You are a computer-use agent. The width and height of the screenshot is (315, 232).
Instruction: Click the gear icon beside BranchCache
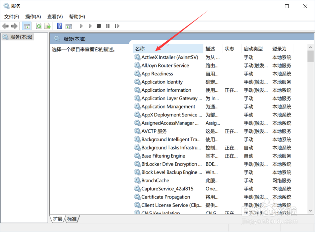pos(137,181)
